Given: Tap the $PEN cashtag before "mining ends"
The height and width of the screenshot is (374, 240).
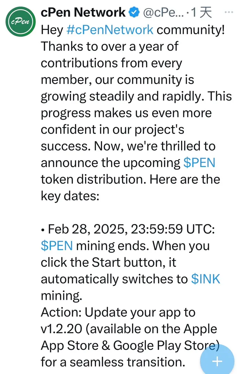Looking at the screenshot, I should pyautogui.click(x=57, y=246).
